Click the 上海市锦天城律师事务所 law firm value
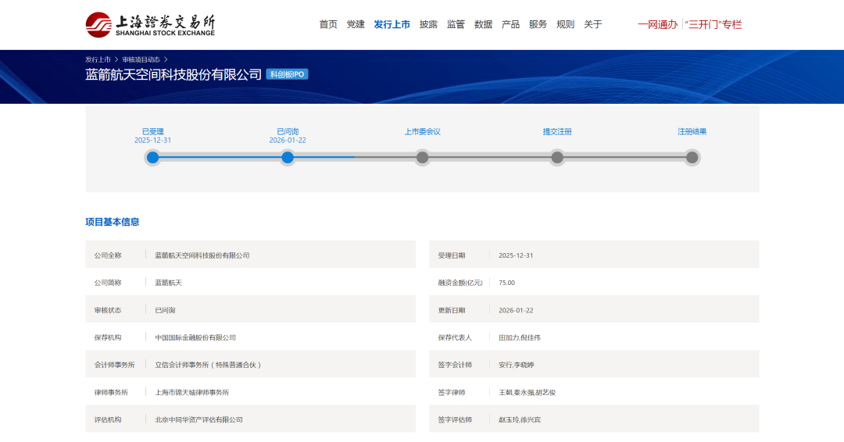The height and width of the screenshot is (442, 844). [192, 393]
